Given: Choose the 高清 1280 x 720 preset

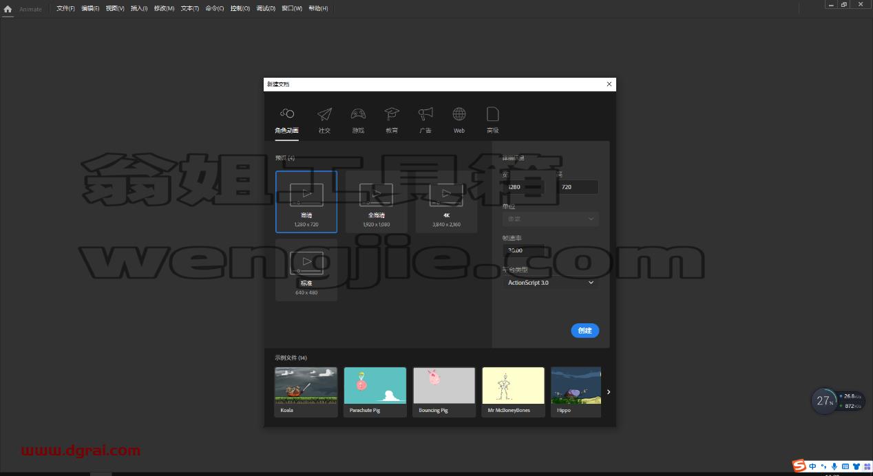Looking at the screenshot, I should point(306,202).
